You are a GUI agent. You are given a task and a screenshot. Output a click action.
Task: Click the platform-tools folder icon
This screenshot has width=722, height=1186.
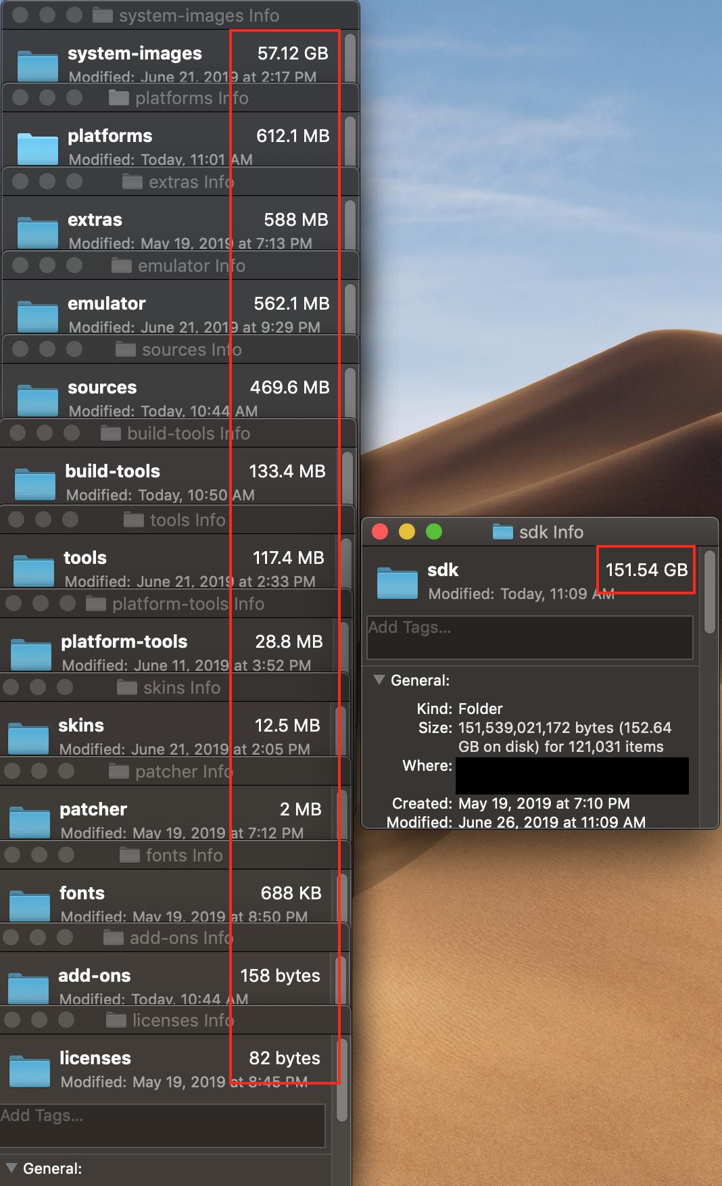pos(31,655)
